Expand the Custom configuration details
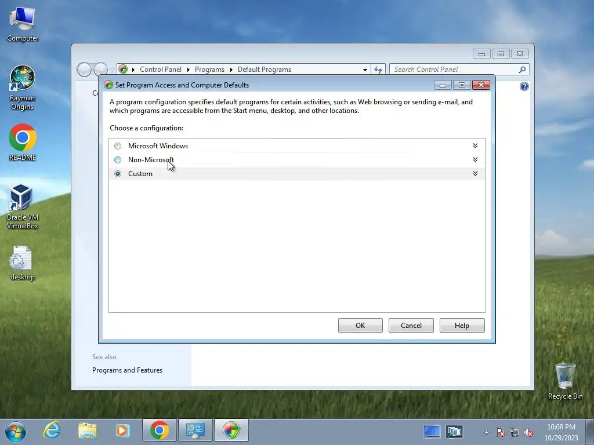 point(475,174)
